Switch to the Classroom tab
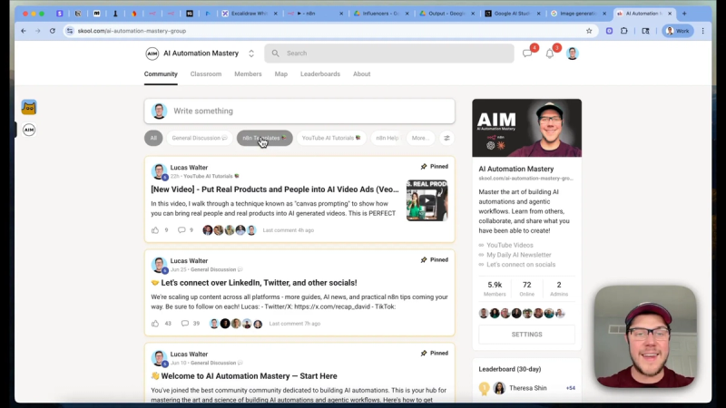Screen dimensions: 726x408 [206, 74]
